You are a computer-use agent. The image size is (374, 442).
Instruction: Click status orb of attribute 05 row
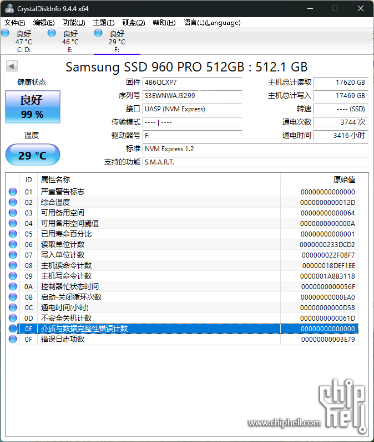click(13, 234)
